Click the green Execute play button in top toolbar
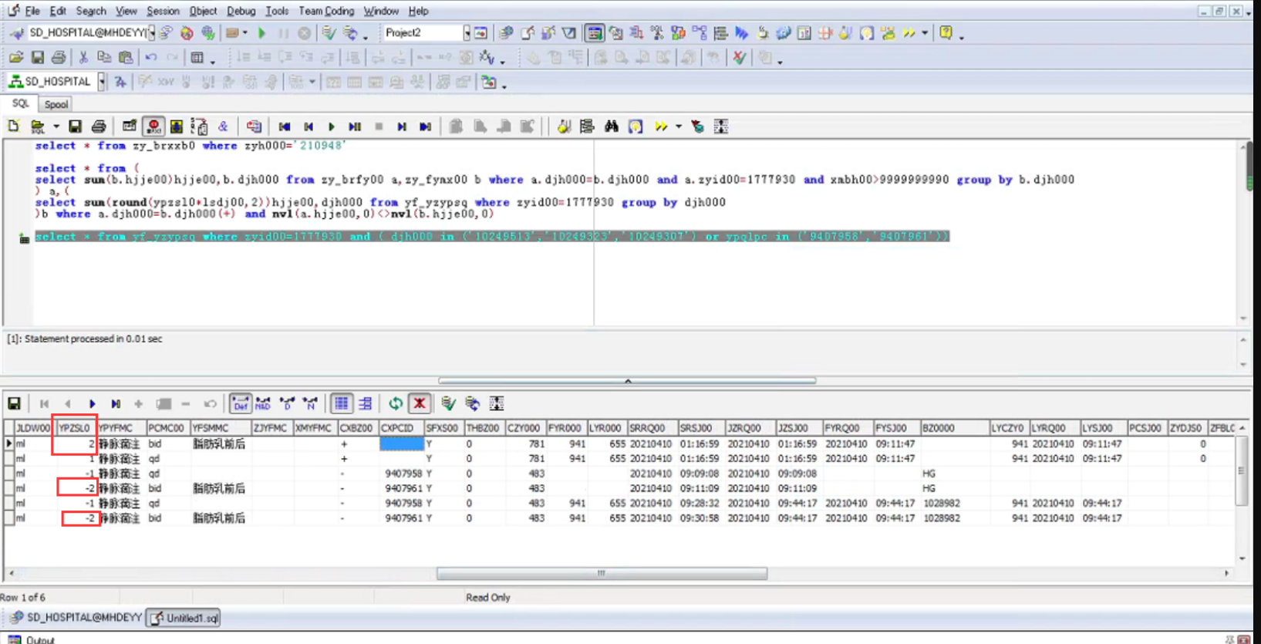The width and height of the screenshot is (1261, 644). tap(262, 33)
